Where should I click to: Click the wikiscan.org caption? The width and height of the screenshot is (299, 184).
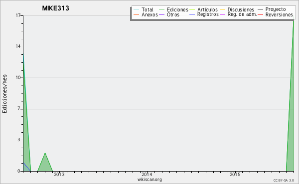[x=149, y=180]
